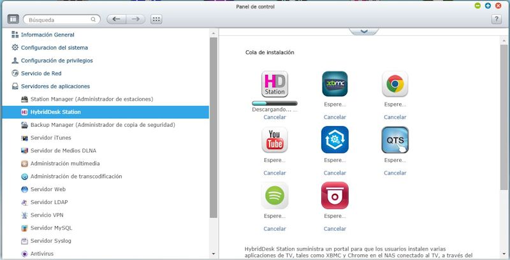The width and height of the screenshot is (510, 260).
Task: Select HybridDesk Station in sidebar
Action: [105, 112]
